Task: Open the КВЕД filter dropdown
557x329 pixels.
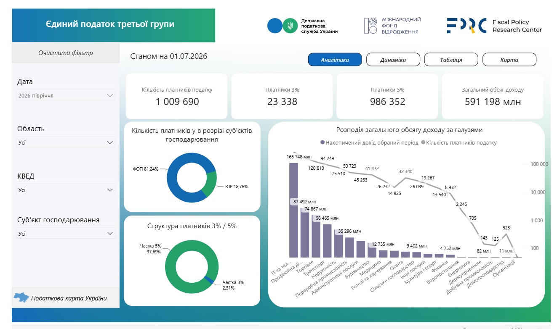Action: 66,190
